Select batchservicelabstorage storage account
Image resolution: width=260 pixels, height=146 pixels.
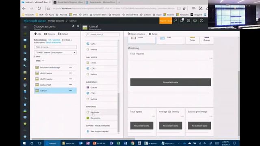[55, 67]
